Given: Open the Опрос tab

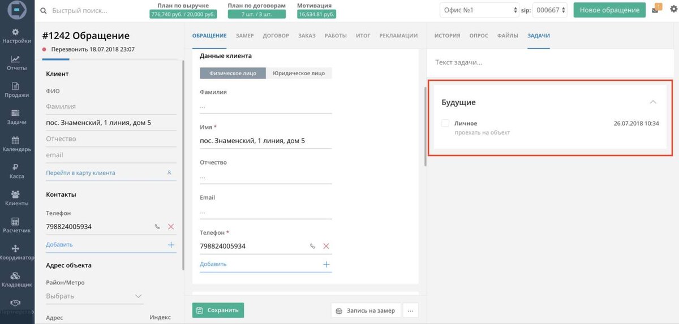Looking at the screenshot, I should (x=479, y=36).
